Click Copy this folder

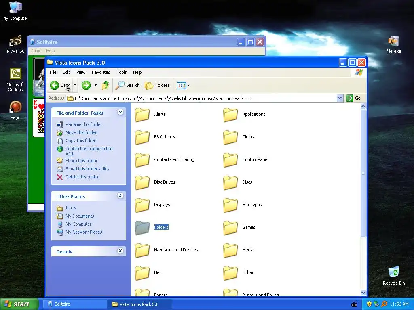[x=81, y=140]
